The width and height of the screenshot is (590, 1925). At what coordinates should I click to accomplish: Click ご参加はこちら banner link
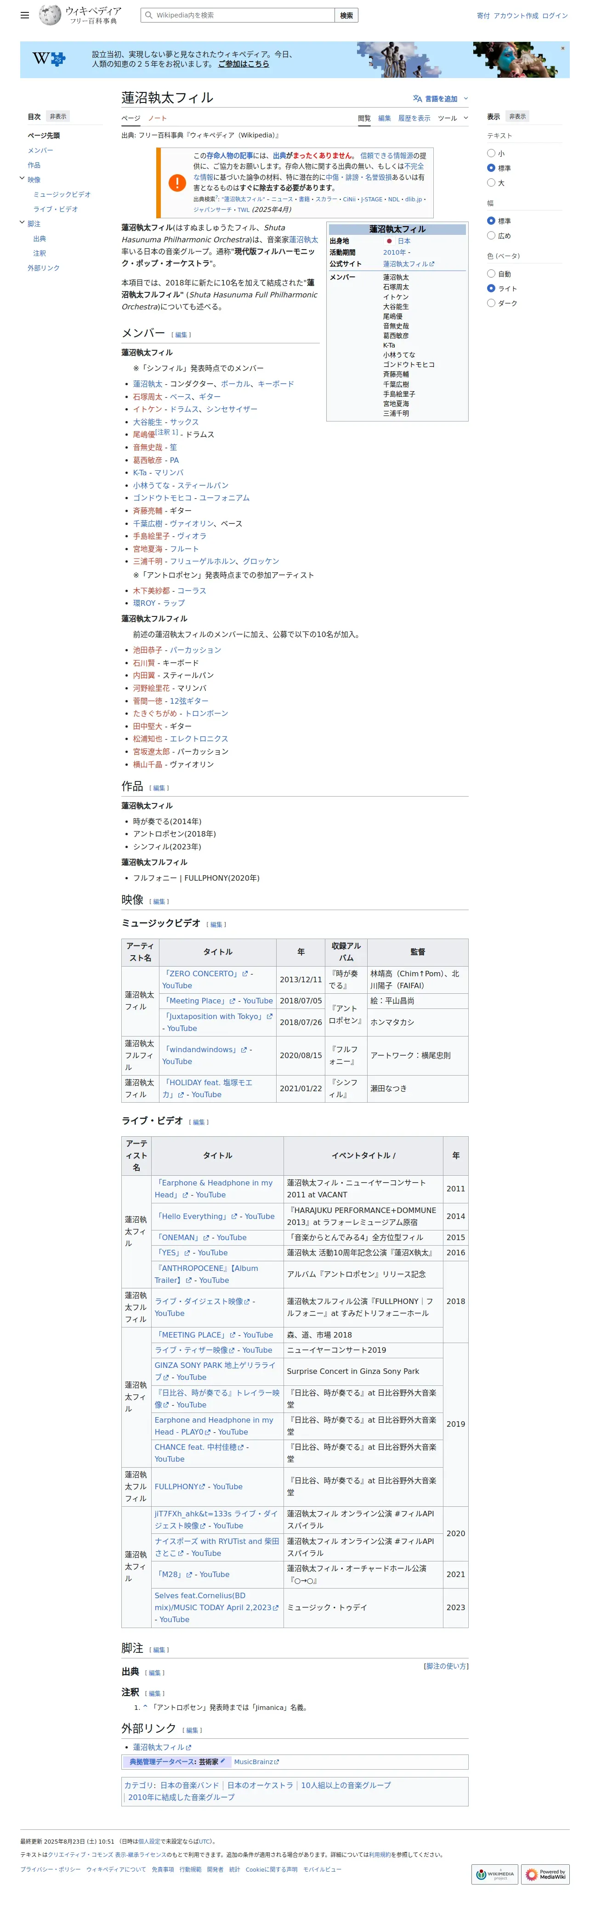(244, 64)
